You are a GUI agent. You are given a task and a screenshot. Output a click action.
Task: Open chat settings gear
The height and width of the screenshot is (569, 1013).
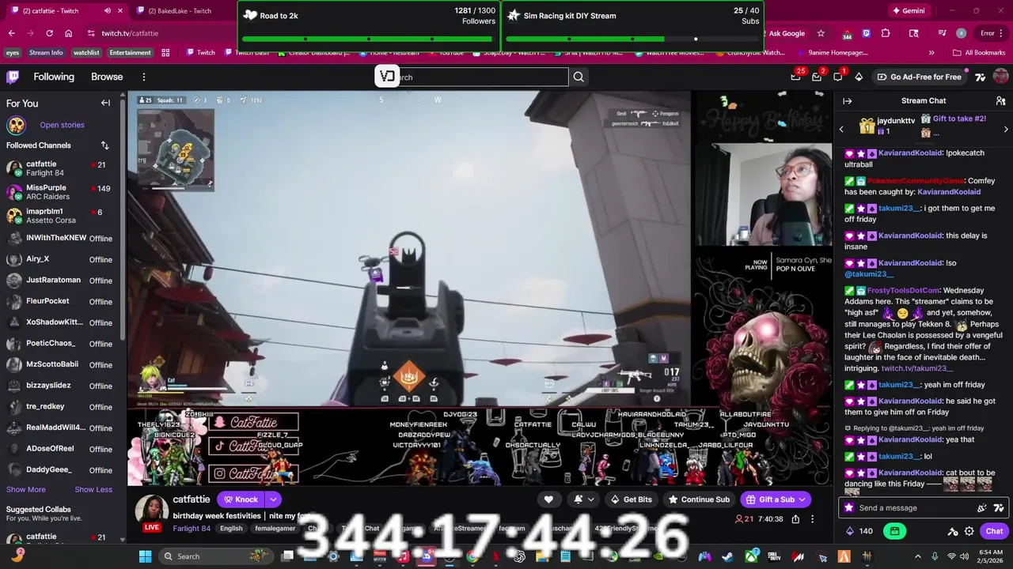(x=969, y=531)
